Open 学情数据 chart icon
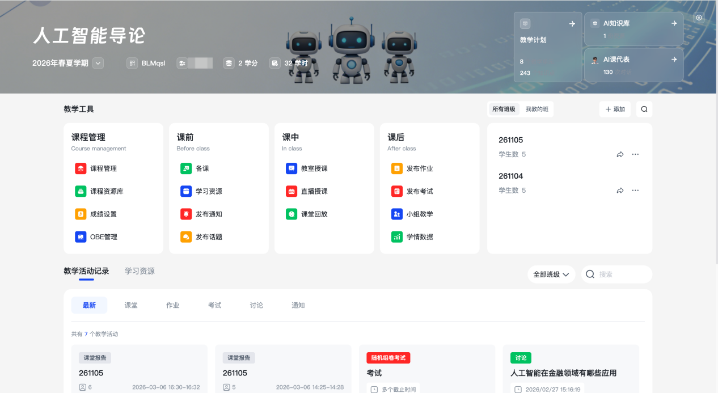This screenshot has height=393, width=718. tap(397, 236)
